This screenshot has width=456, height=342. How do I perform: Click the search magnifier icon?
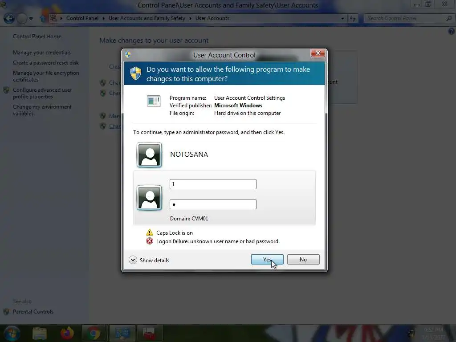(x=449, y=18)
